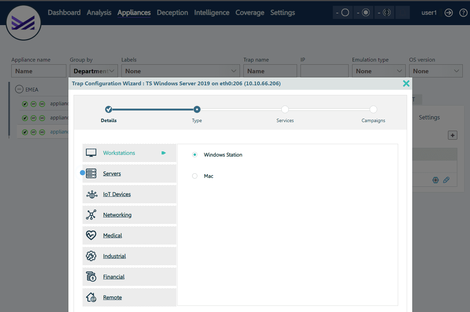
Task: Click the Trap name input field
Action: point(270,71)
